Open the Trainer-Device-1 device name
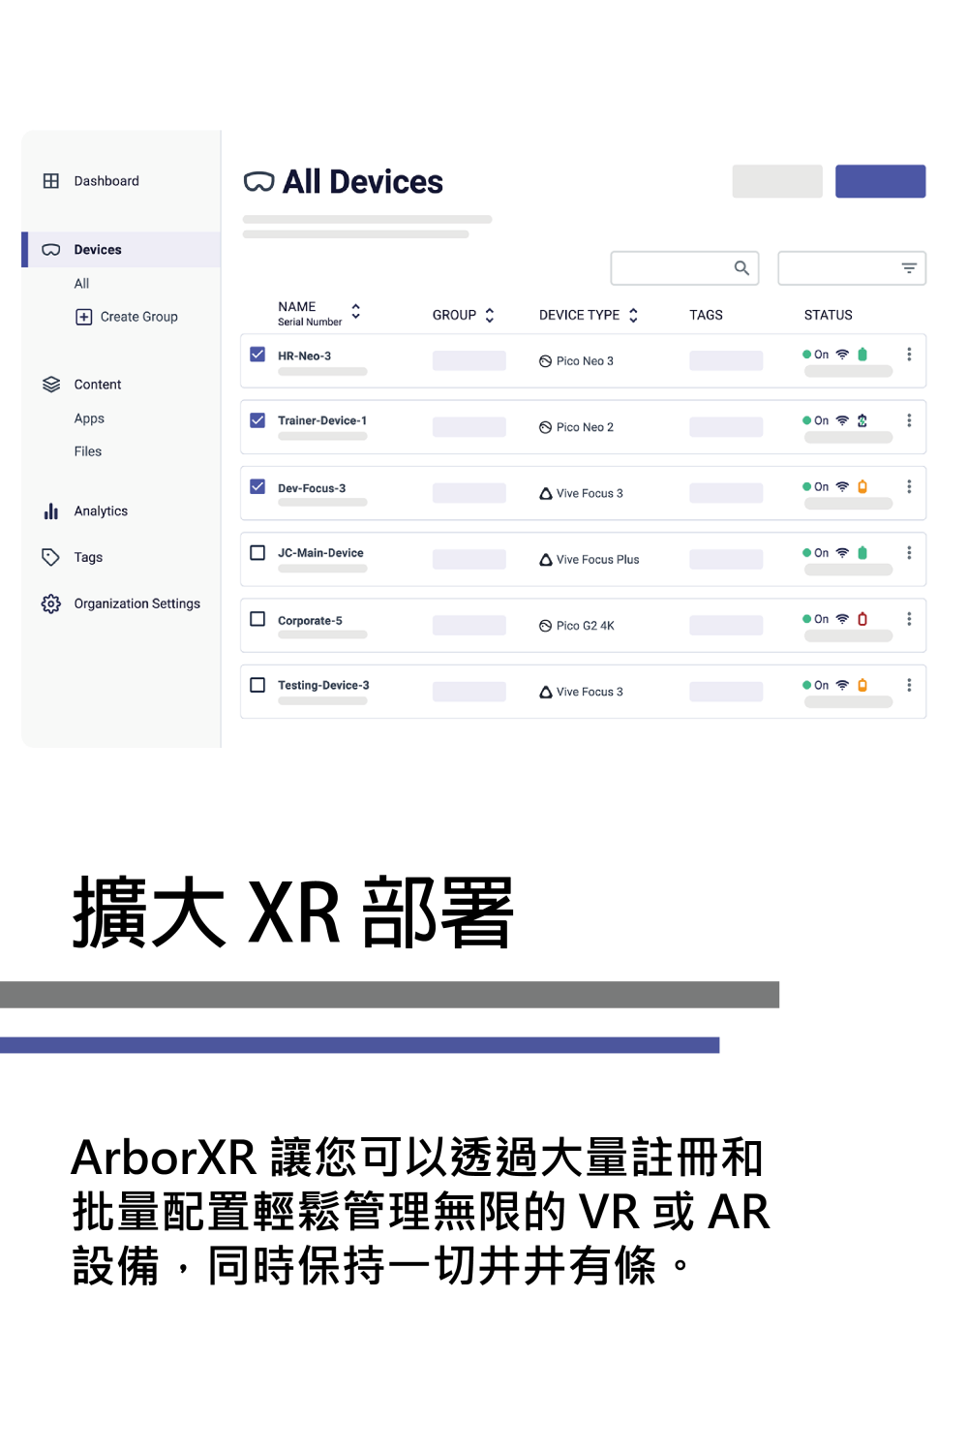 pos(322,420)
